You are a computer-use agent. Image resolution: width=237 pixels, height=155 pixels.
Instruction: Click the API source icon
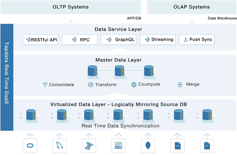(x=207, y=146)
